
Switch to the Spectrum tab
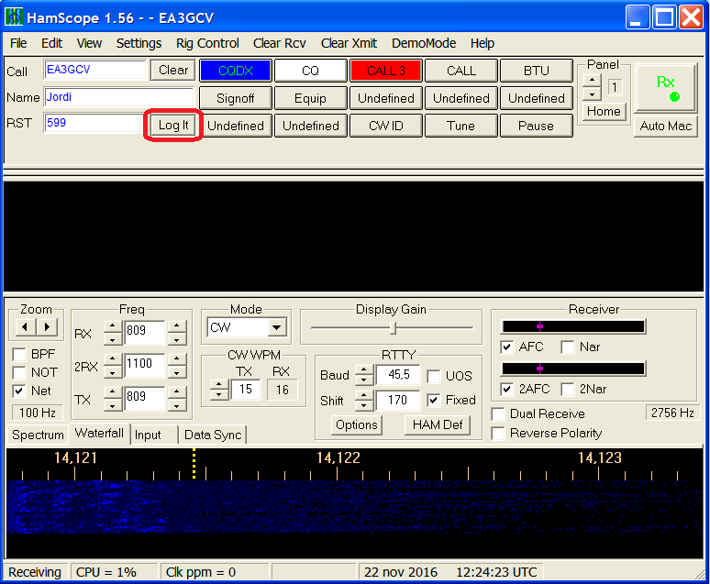pos(38,435)
